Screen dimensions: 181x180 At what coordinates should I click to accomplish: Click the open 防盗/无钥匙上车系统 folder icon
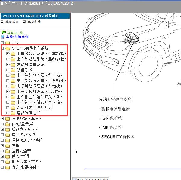point(8,48)
